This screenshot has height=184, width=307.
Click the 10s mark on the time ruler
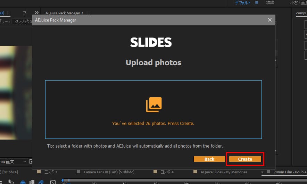pos(125,183)
